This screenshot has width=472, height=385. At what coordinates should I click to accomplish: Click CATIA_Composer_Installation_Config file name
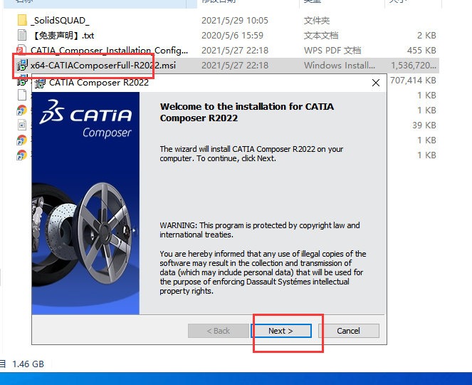(x=109, y=51)
